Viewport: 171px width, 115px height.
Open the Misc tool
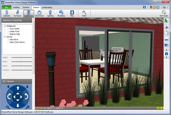tap(72, 13)
